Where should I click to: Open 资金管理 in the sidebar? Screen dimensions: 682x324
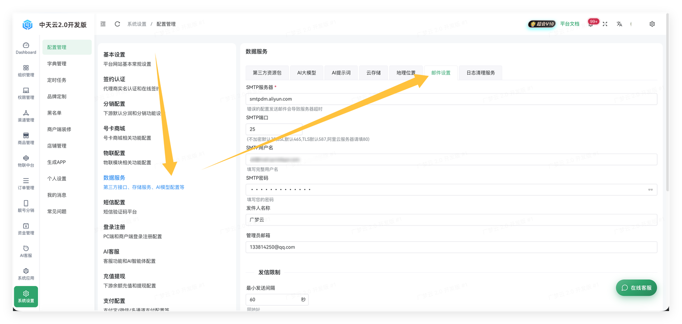[x=26, y=229]
